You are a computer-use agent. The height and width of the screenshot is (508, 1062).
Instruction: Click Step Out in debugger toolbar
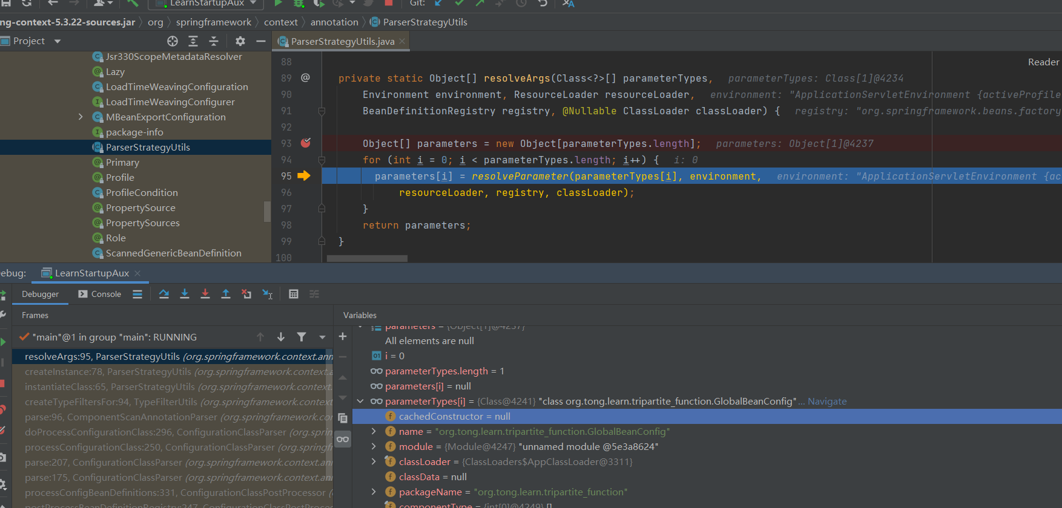tap(226, 294)
